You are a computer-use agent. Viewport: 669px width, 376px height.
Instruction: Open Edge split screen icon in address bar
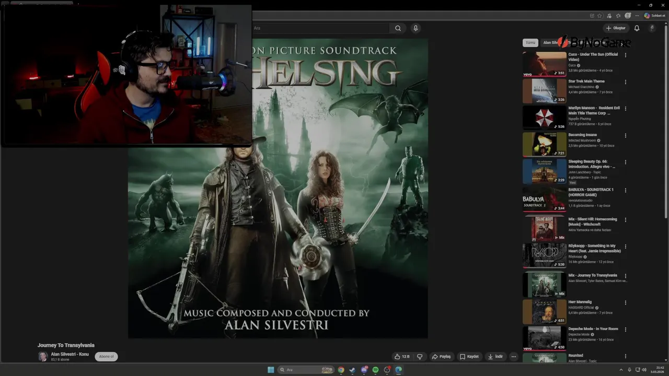[x=592, y=16]
